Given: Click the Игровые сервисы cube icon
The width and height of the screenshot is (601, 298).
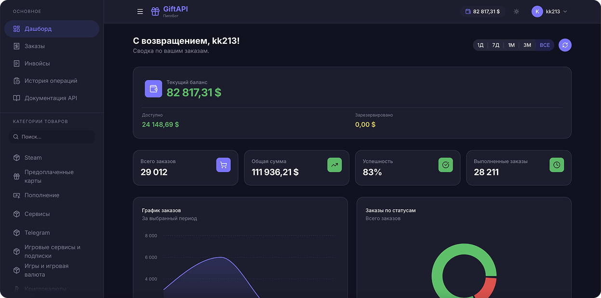Looking at the screenshot, I should [x=16, y=252].
